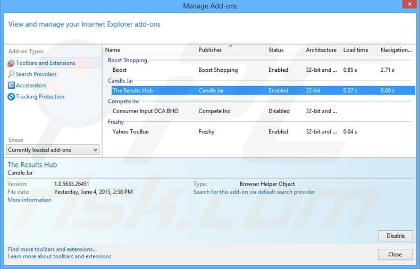Select The Results Hub add-on row
Viewport: 420px width, 269px height.
263,90
